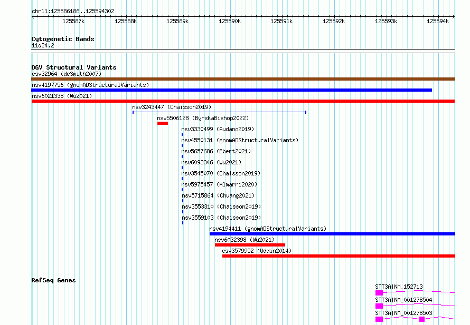Select the brown esv32964 variant bar
Viewport: 470px width, 325px height.
tap(243, 79)
